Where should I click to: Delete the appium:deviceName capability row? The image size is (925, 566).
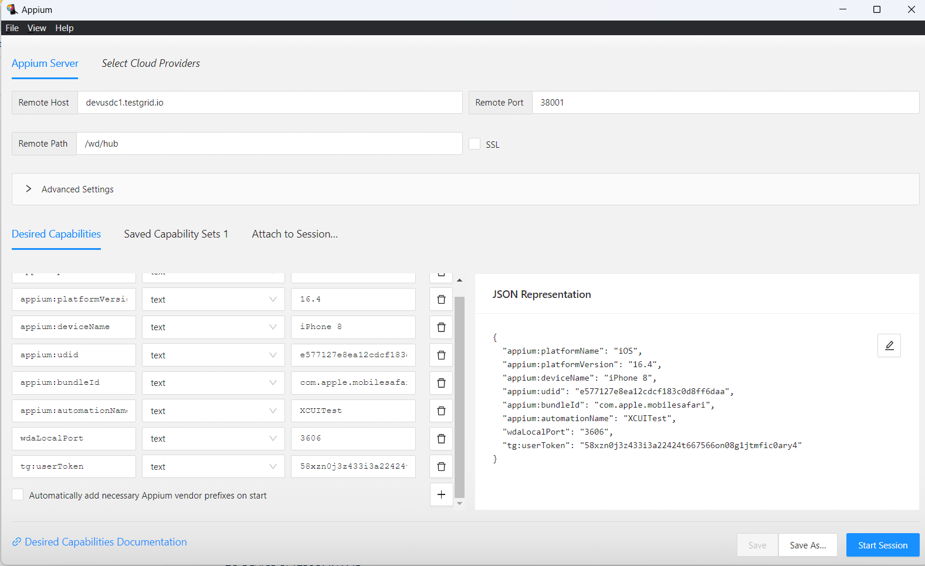(441, 327)
